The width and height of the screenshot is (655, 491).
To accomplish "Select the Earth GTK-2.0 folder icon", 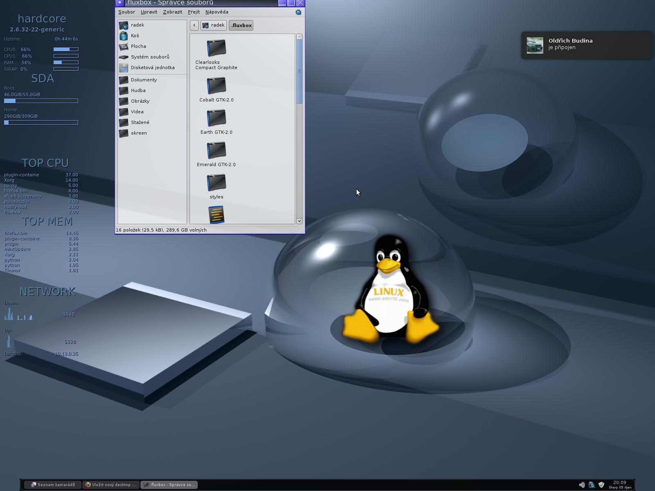I will (x=216, y=118).
